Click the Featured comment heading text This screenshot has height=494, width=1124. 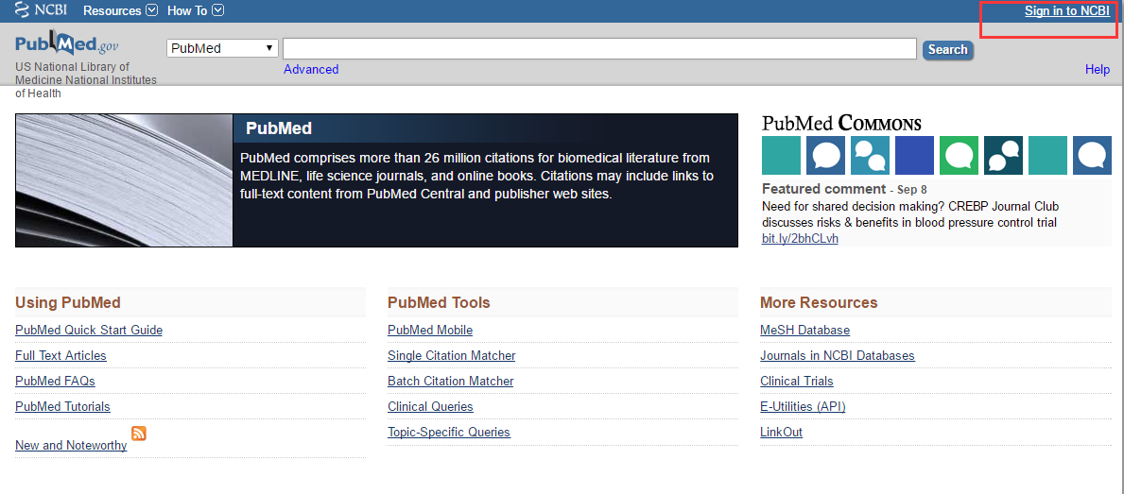823,189
